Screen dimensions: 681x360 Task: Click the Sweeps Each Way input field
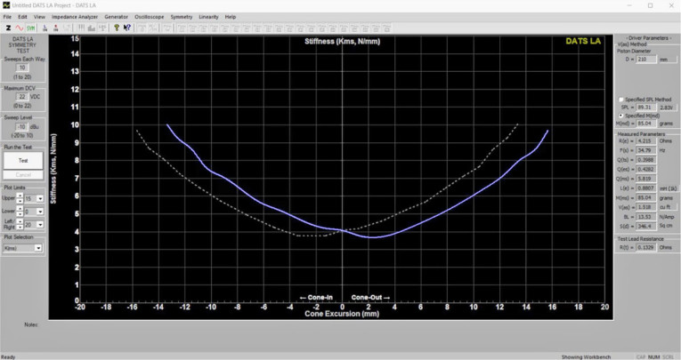point(22,68)
